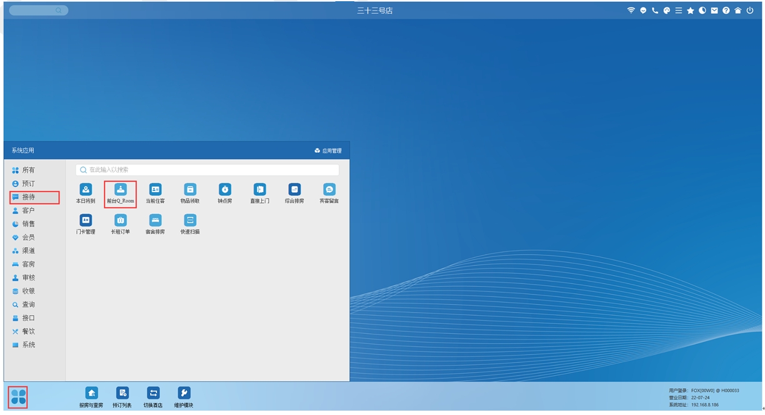The image size is (765, 415).
Task: Open the 钟点房 timer app
Action: click(225, 193)
